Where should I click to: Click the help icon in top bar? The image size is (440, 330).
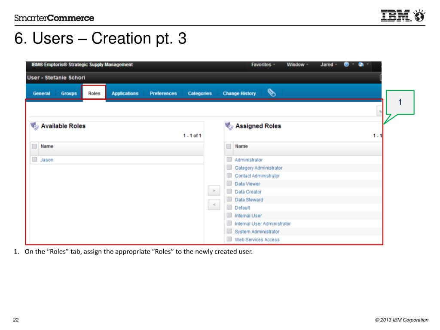click(346, 64)
